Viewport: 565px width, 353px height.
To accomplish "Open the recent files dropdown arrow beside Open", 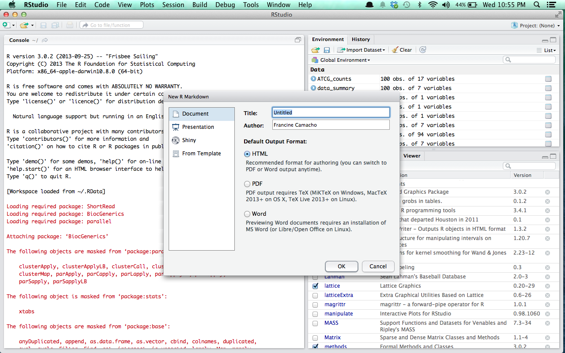I will [x=31, y=26].
